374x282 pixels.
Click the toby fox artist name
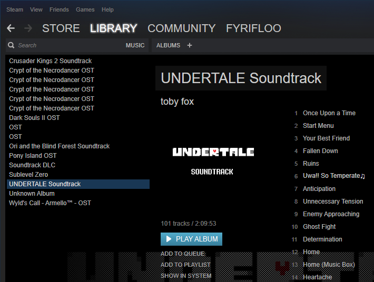(x=177, y=102)
